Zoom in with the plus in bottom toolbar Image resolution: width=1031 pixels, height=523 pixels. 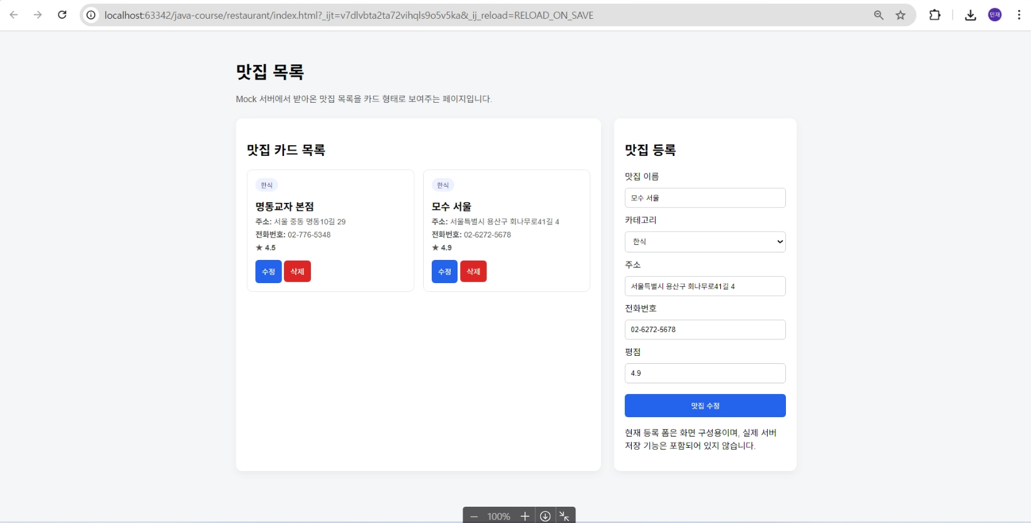point(525,516)
